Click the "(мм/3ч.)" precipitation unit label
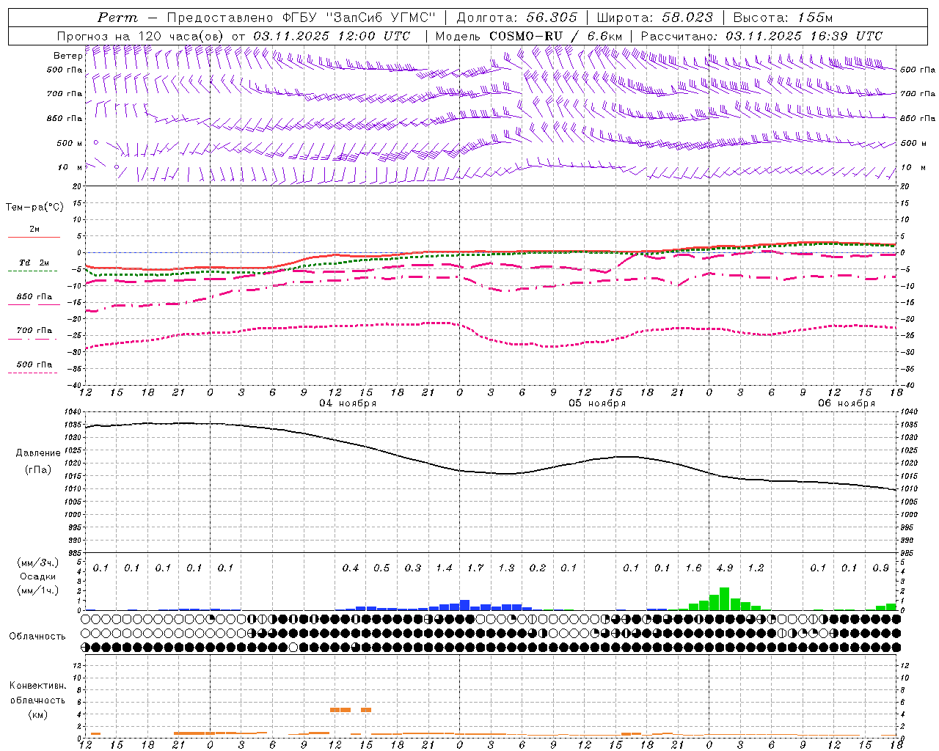The height and width of the screenshot is (751, 939). pyautogui.click(x=39, y=563)
